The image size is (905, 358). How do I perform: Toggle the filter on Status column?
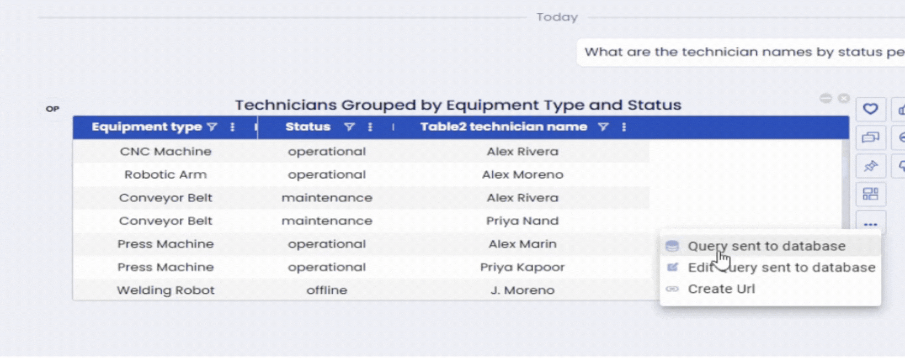tap(350, 127)
